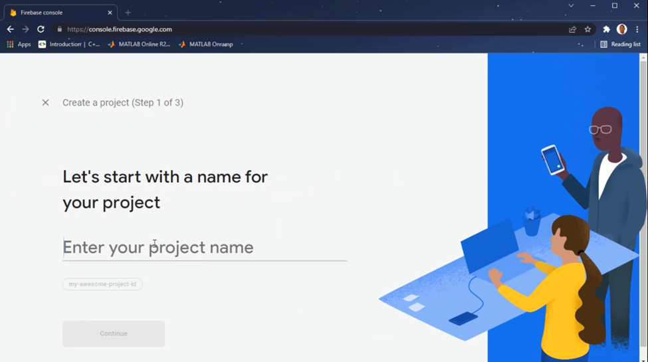648x362 pixels.
Task: Open the tab search dropdown arrow
Action: 571,6
